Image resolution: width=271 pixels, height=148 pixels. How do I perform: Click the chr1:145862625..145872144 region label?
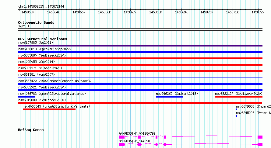point(41,6)
